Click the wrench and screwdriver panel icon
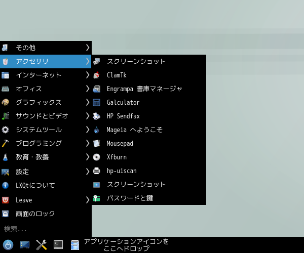The width and height of the screenshot is (304, 253). (x=42, y=245)
